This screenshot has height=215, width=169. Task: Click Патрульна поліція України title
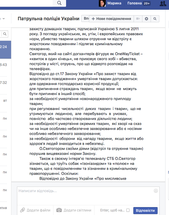[49, 18]
